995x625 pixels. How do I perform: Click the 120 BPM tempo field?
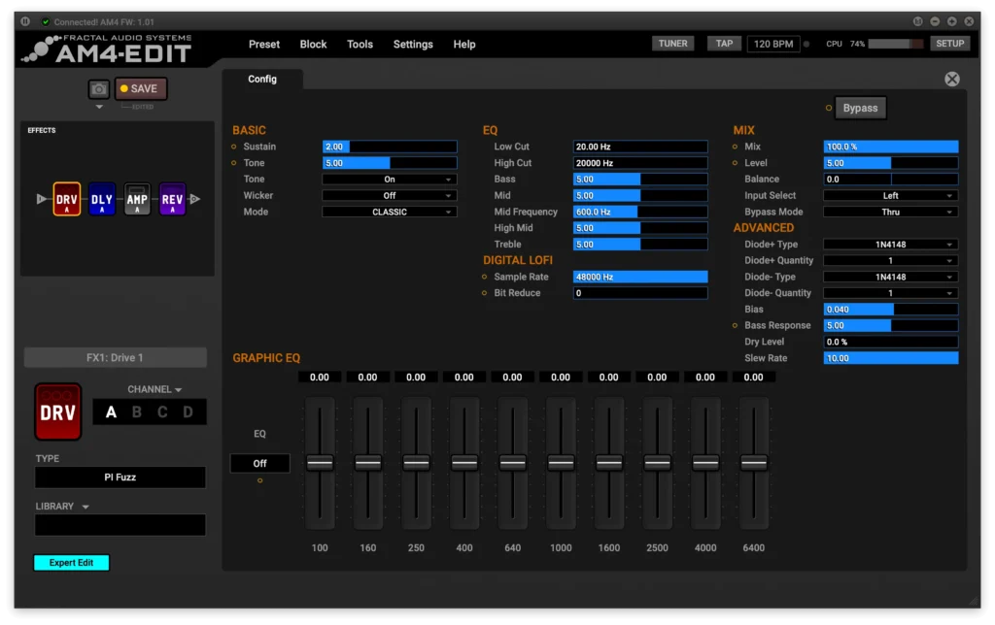click(773, 44)
